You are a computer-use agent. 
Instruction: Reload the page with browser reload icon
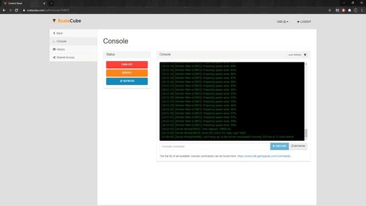click(17, 10)
